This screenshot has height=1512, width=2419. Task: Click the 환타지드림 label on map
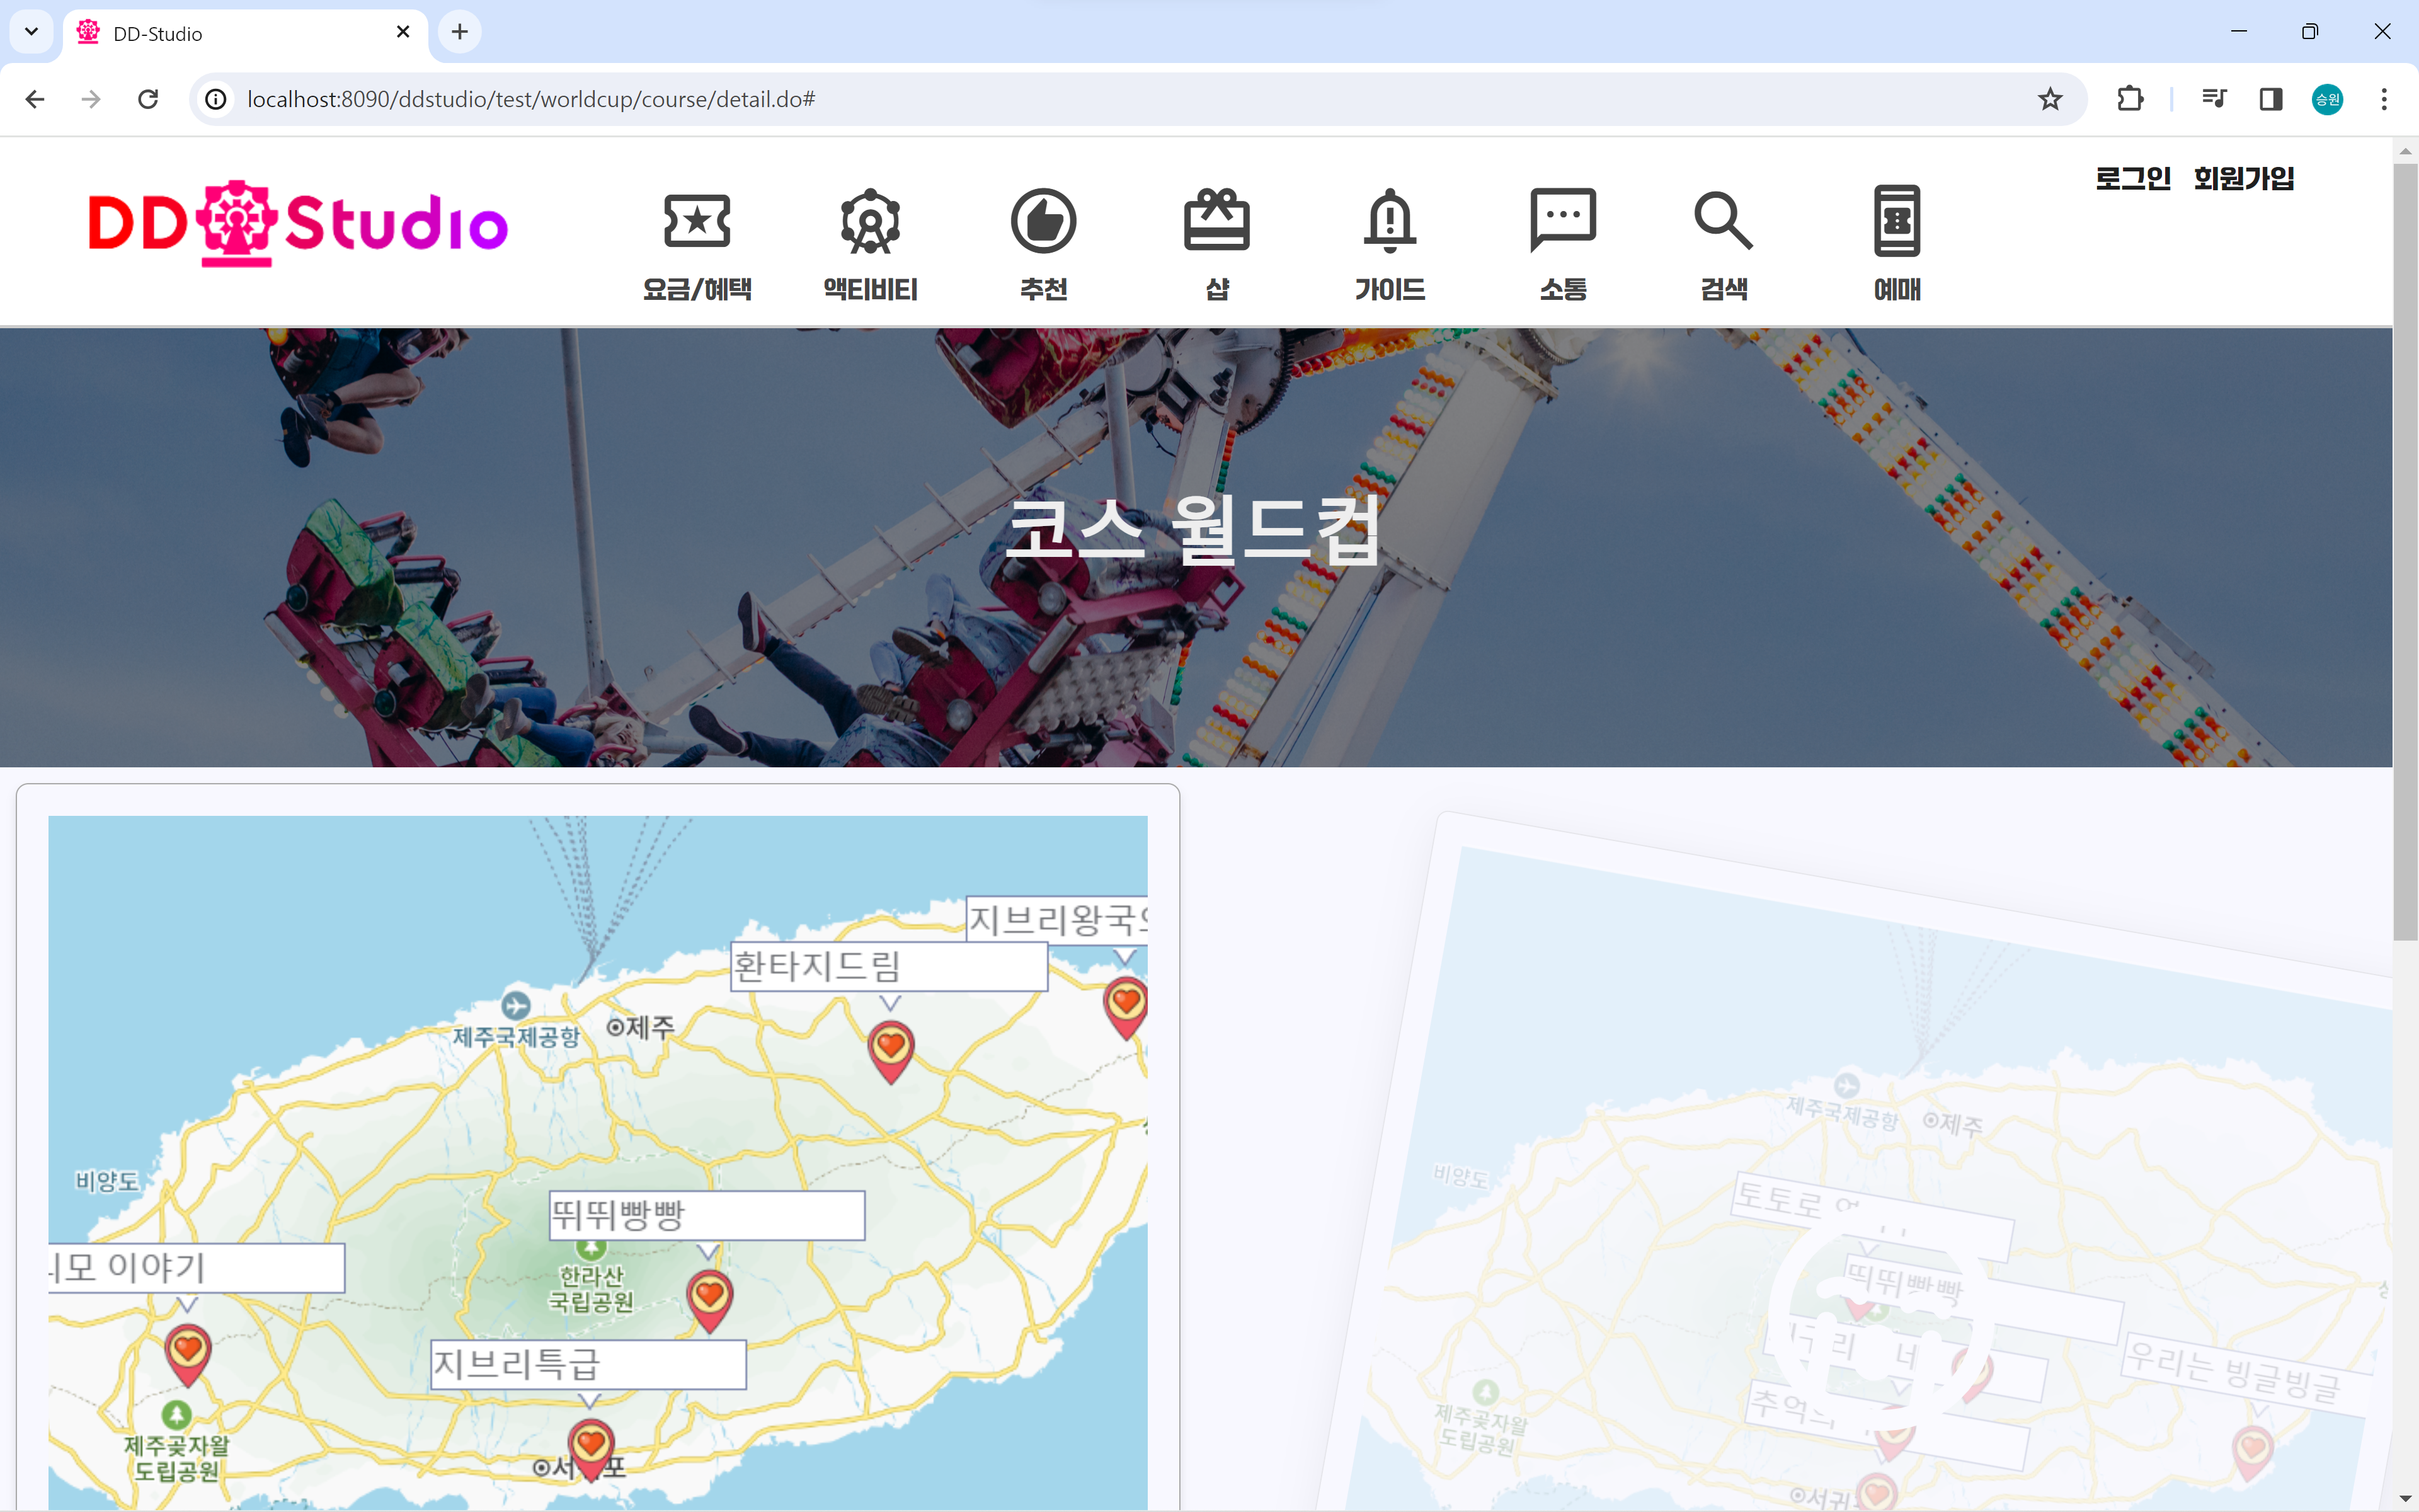889,966
